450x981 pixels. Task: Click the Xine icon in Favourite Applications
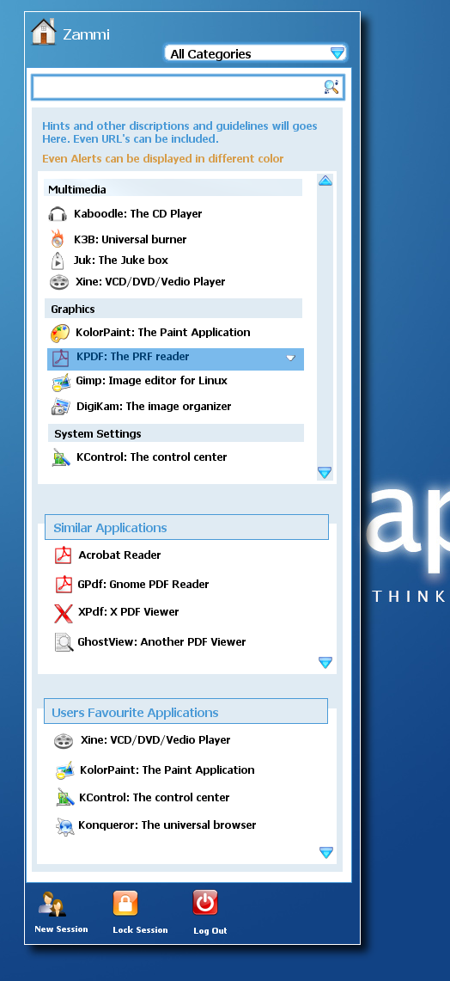(x=64, y=741)
